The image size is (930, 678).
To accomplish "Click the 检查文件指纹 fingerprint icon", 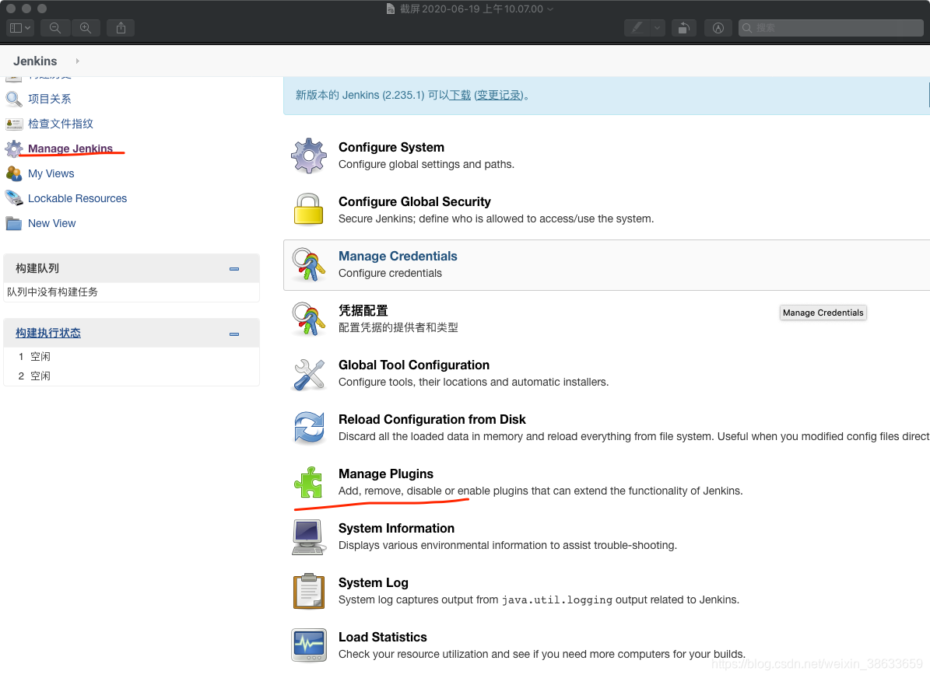I will click(x=14, y=124).
